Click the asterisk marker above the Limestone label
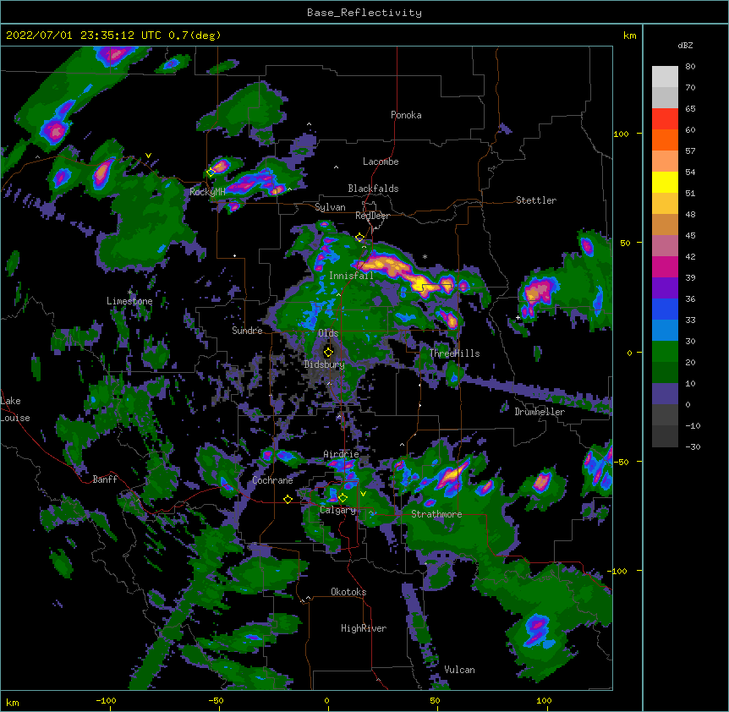 click(x=129, y=293)
